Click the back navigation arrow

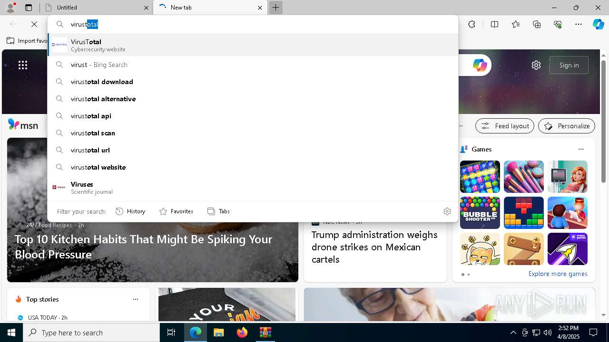(13, 24)
